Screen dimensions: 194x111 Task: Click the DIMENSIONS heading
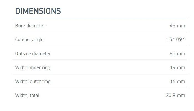click(x=38, y=11)
